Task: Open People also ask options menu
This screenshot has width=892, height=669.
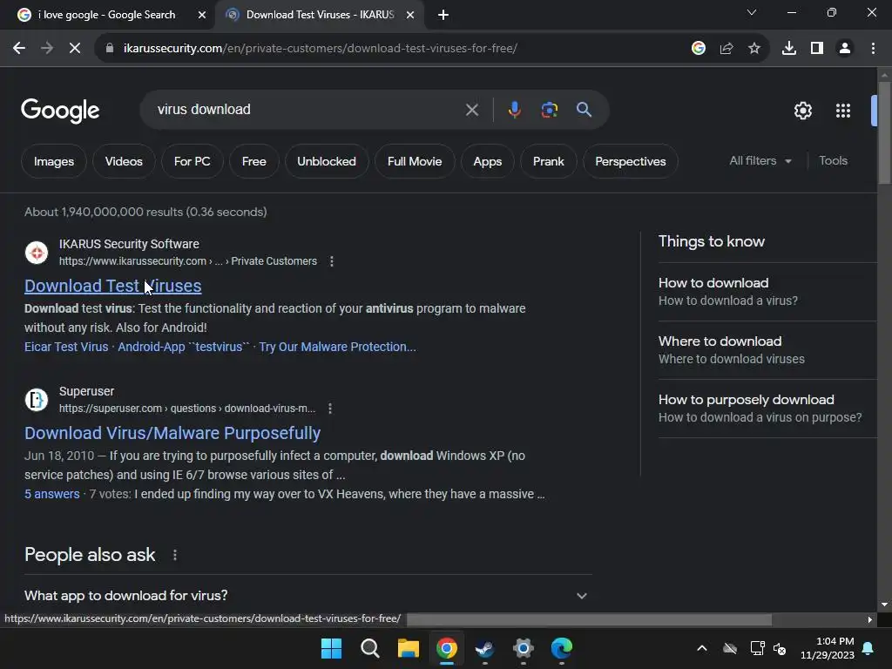Action: [174, 555]
